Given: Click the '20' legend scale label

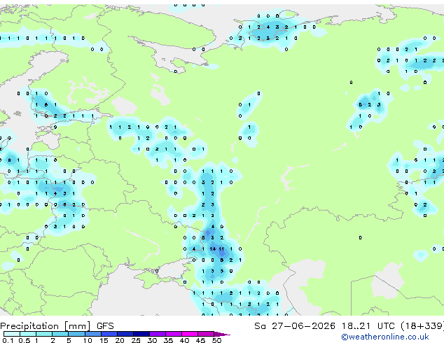Looking at the screenshot, I should [x=120, y=340].
